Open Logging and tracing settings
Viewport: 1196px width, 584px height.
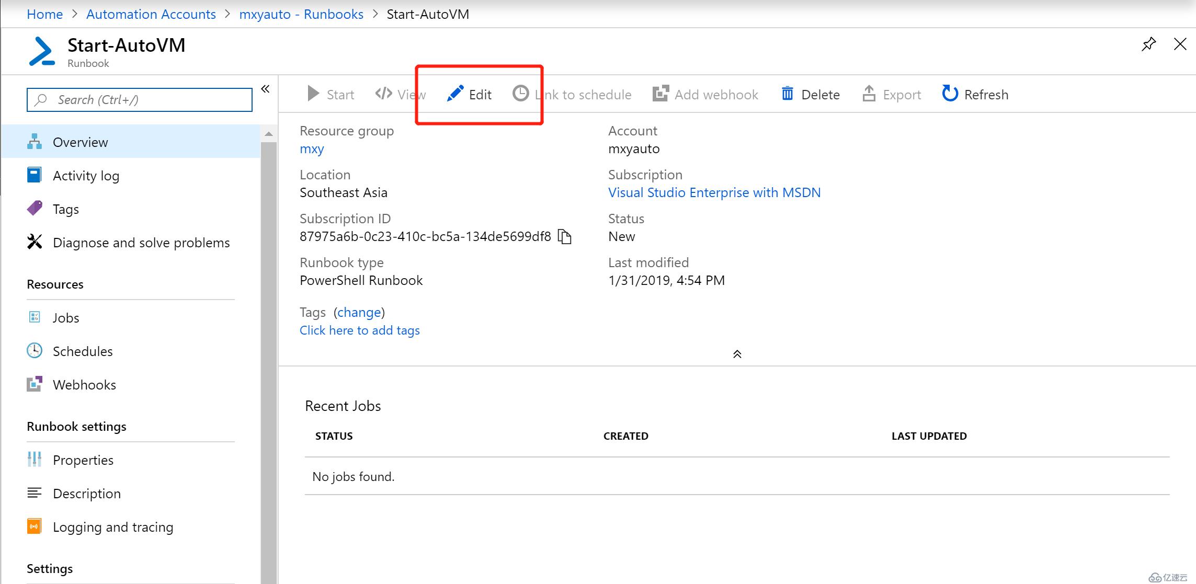coord(131,526)
